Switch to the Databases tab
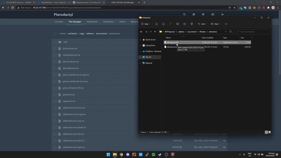This screenshot has height=158, width=281. [x=92, y=22]
